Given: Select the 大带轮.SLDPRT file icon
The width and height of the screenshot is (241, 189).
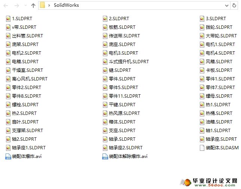Looking at the screenshot, I should click(202, 36).
